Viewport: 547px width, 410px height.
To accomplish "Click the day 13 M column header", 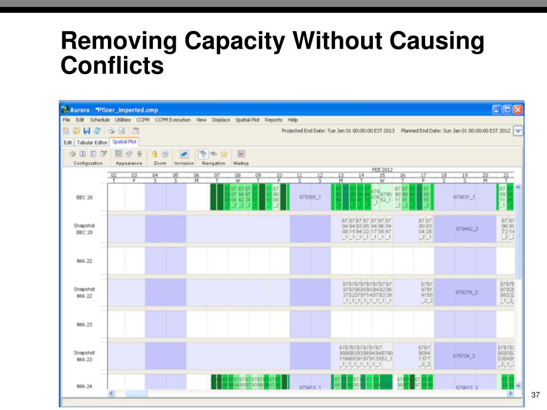I will tap(341, 178).
